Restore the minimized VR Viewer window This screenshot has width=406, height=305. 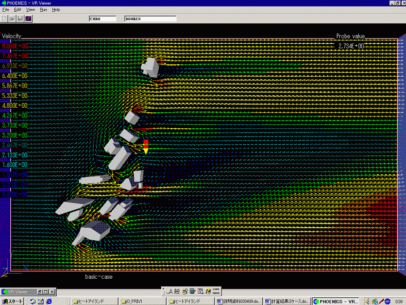pyautogui.click(x=39, y=292)
